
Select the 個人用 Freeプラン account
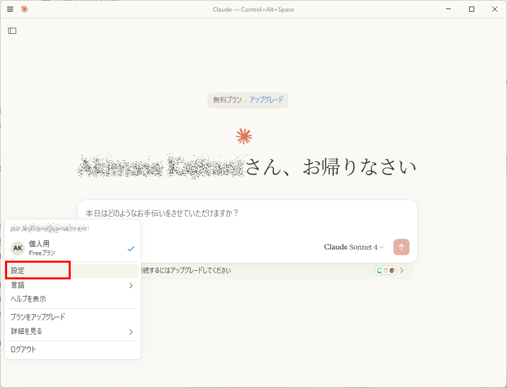(x=73, y=248)
